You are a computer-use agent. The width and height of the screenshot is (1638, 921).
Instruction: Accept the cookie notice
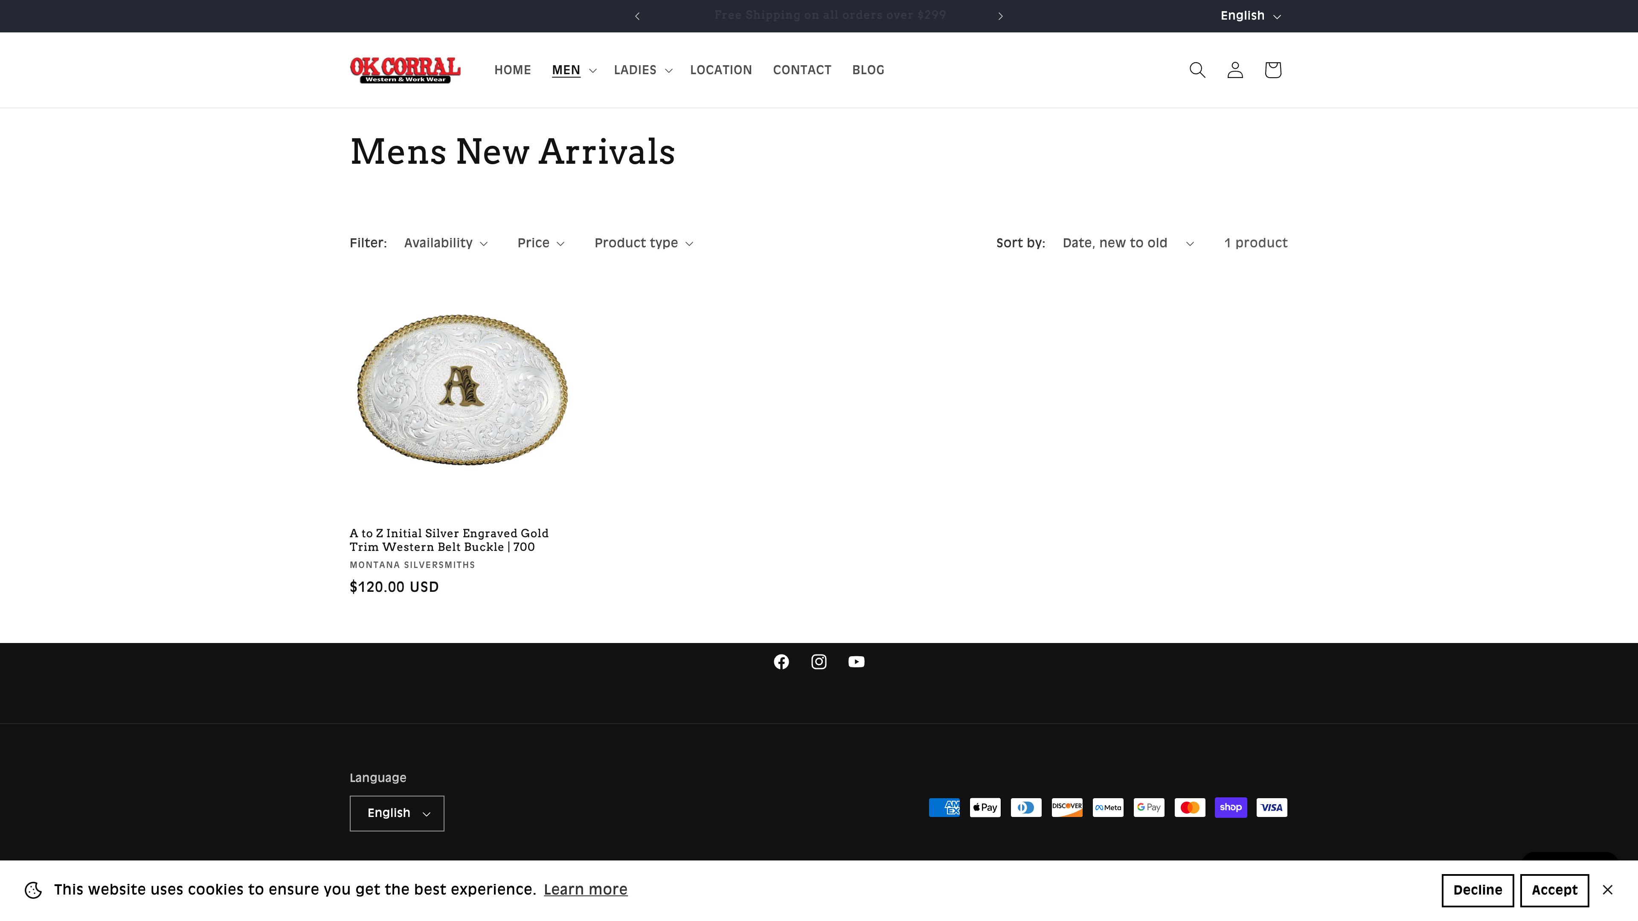(1554, 890)
